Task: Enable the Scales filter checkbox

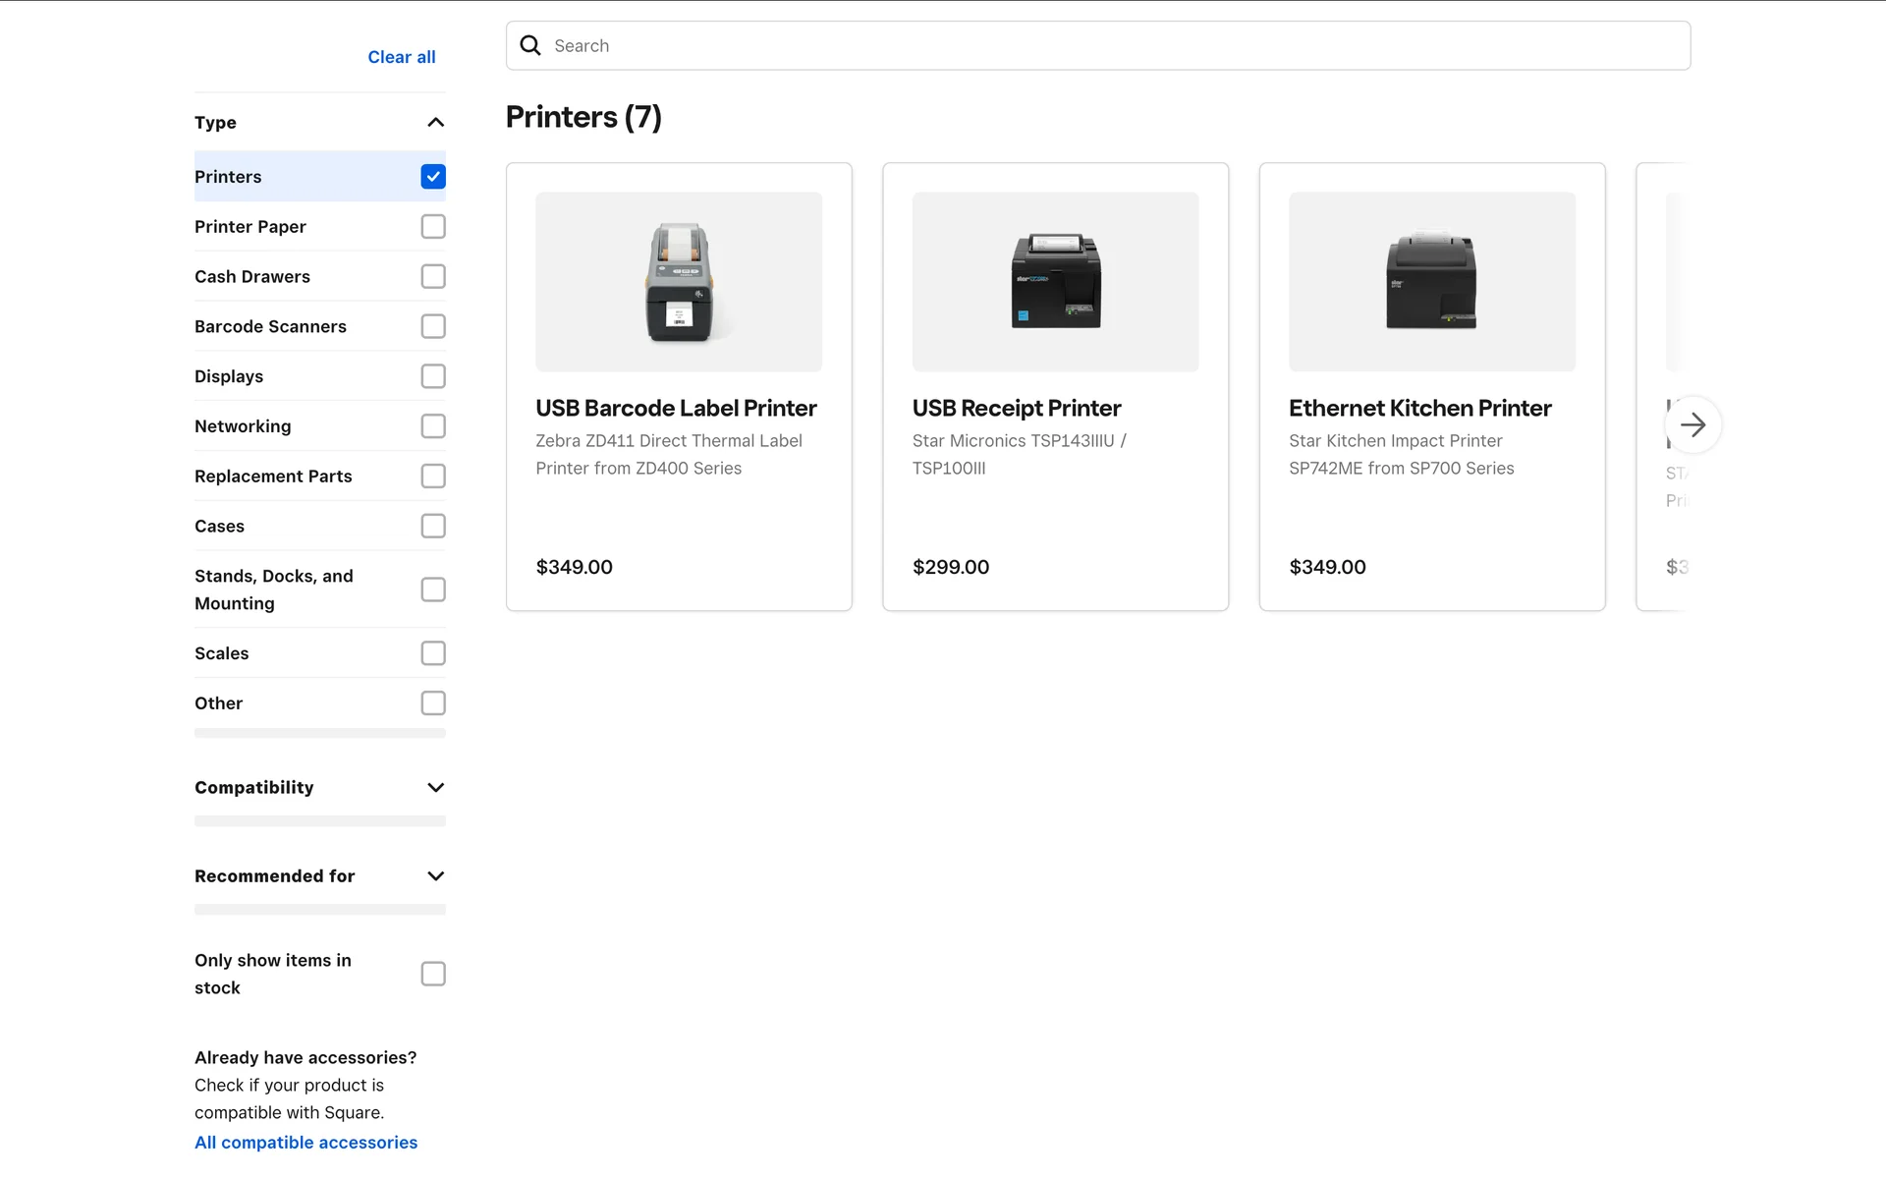Action: tap(433, 653)
